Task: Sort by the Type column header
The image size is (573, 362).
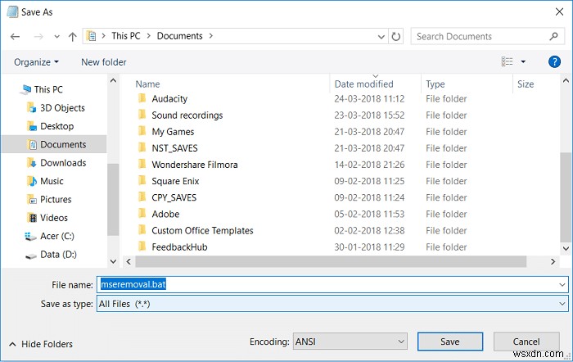Action: coord(435,84)
